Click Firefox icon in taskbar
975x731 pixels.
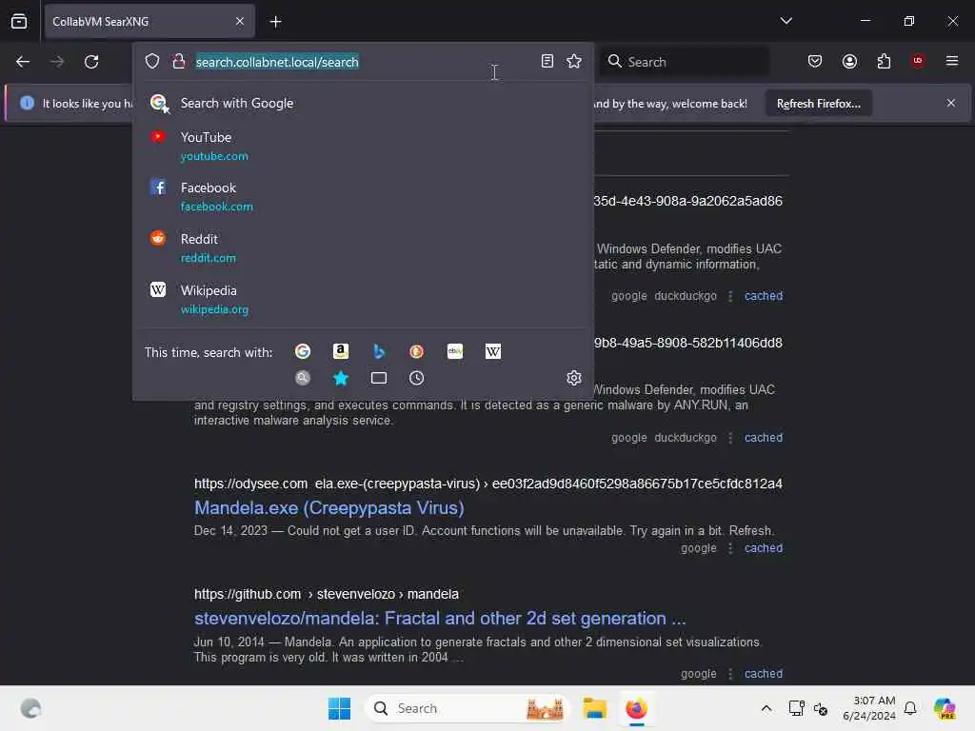point(636,708)
